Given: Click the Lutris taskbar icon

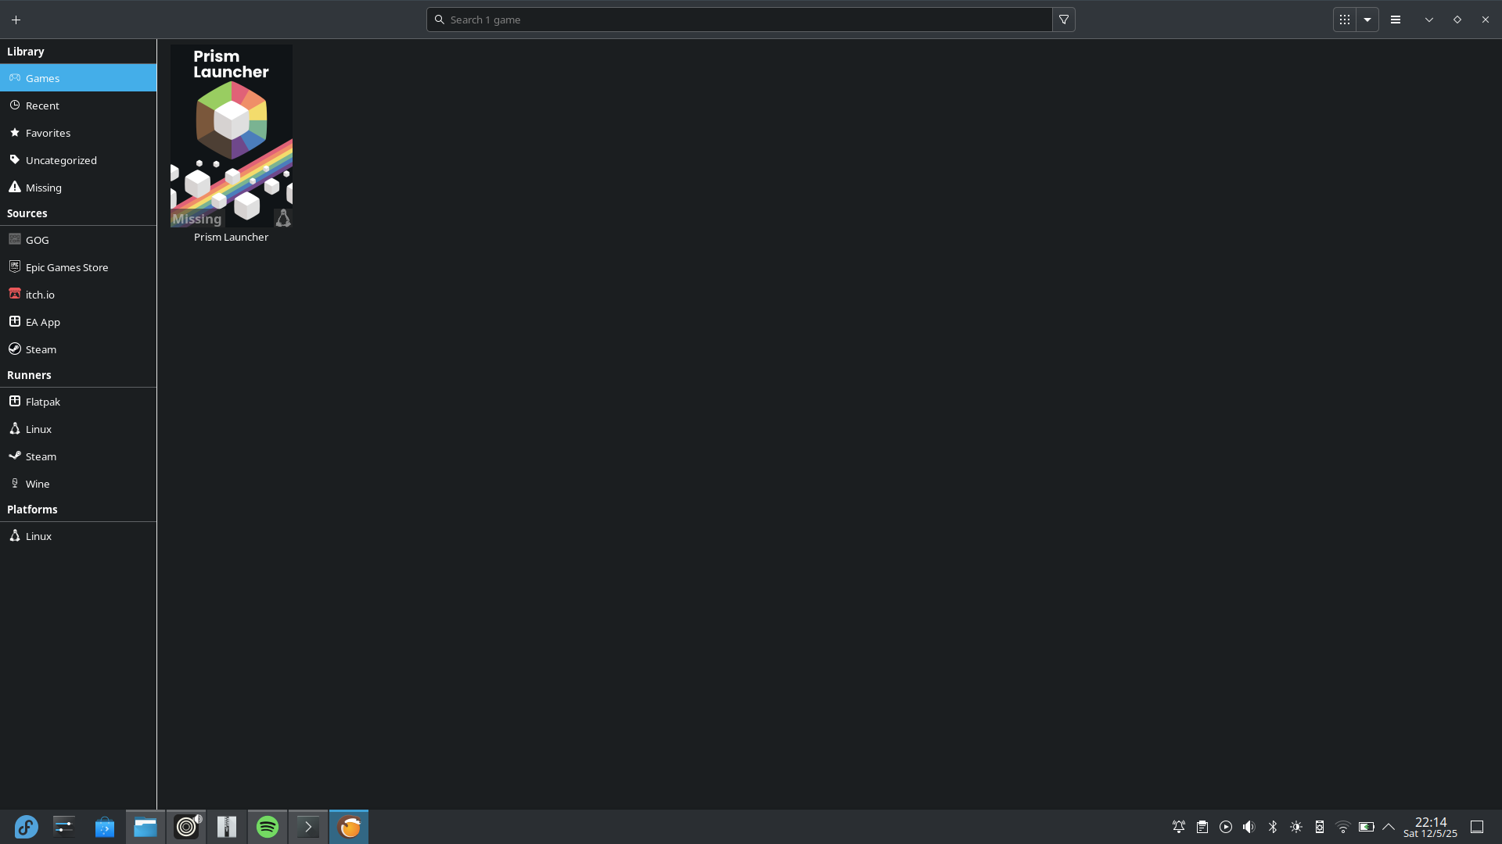Looking at the screenshot, I should coord(349,827).
